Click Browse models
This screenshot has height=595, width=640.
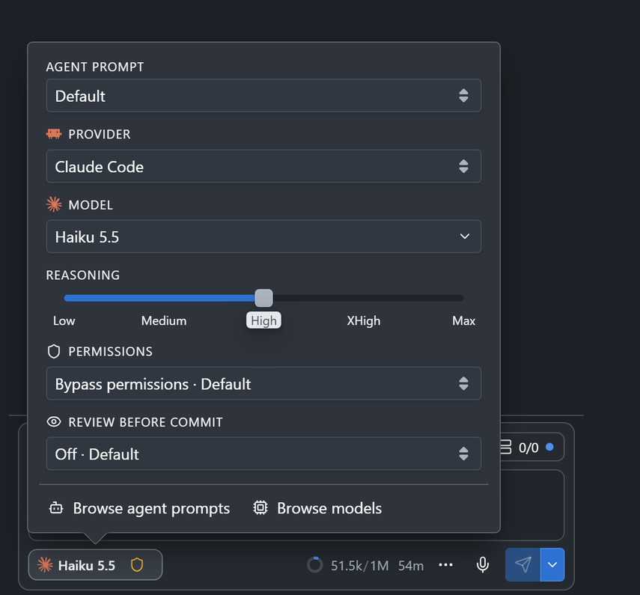pos(317,508)
